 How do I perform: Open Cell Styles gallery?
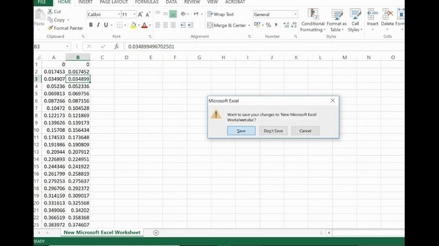pyautogui.click(x=355, y=20)
